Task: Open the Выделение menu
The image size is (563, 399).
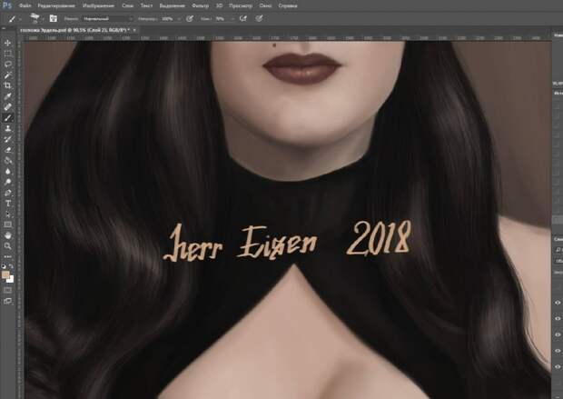Action: point(172,5)
